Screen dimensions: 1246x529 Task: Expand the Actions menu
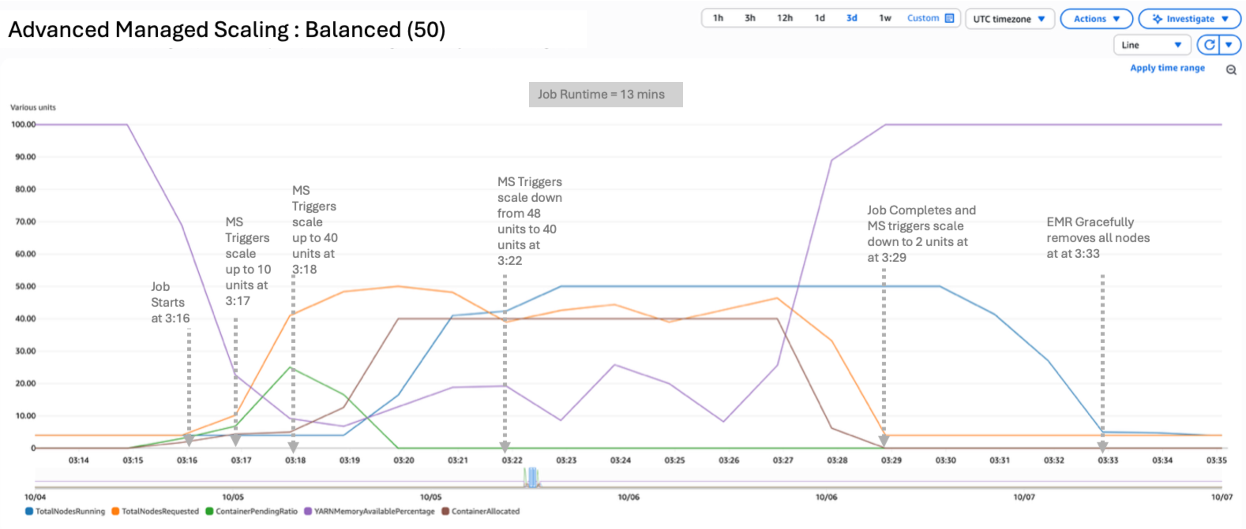[x=1096, y=19]
